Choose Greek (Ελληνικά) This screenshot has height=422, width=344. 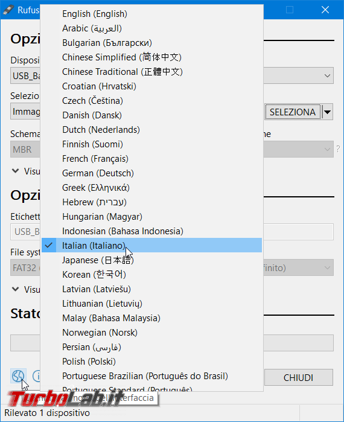click(x=151, y=188)
